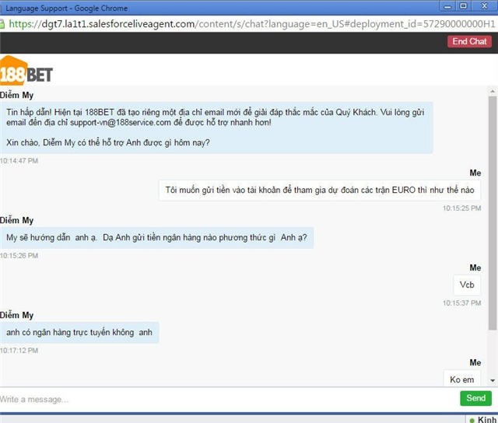This screenshot has width=498, height=423.
Task: Maximize the Language Support chat window
Action: [463, 5]
